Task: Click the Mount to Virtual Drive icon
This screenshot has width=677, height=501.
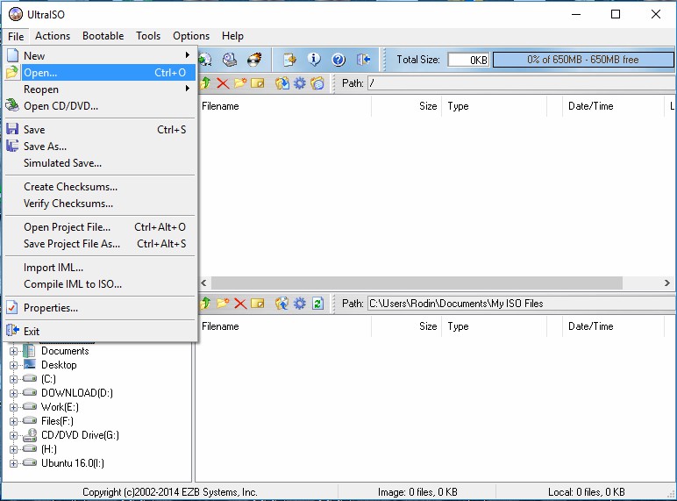Action: pos(229,60)
